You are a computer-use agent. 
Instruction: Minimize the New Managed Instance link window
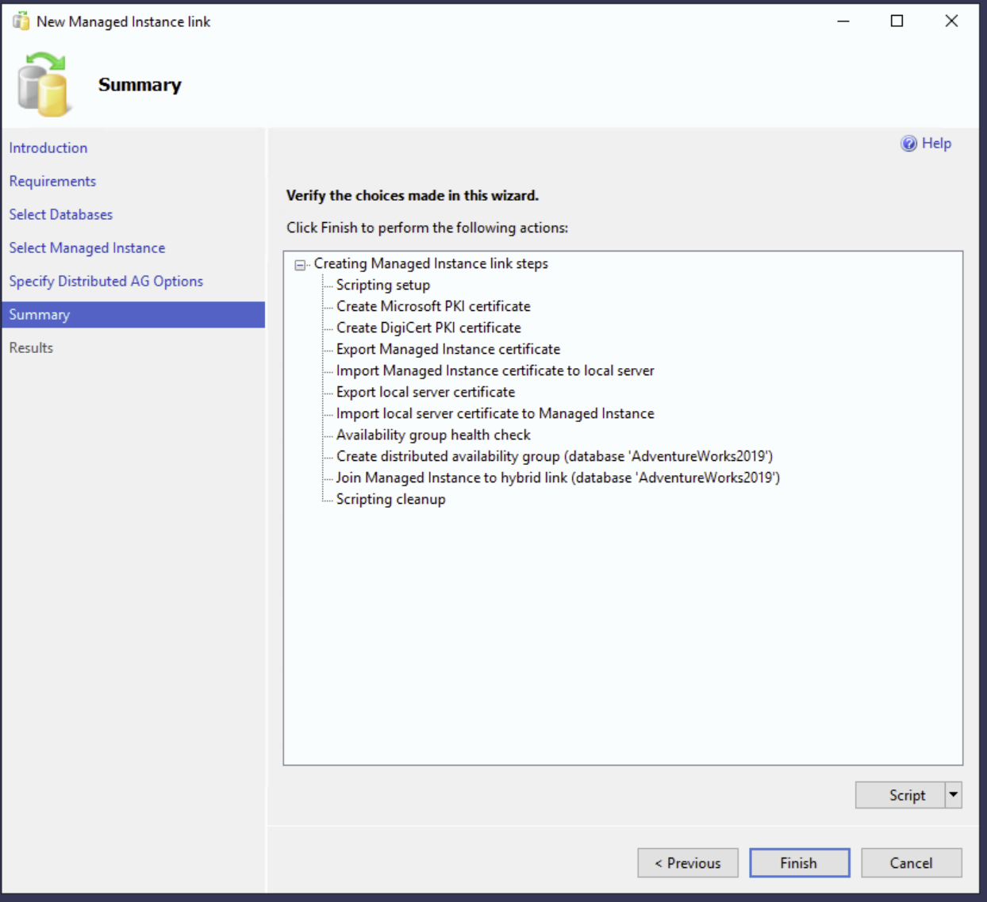[x=843, y=21]
